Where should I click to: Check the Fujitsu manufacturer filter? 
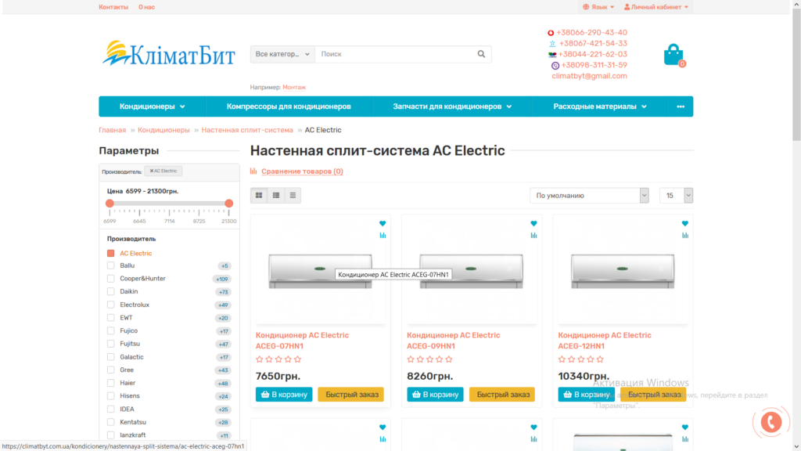point(111,344)
